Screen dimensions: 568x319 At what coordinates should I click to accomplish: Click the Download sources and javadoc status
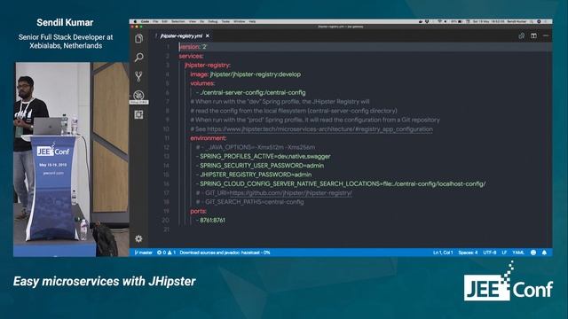pos(225,253)
